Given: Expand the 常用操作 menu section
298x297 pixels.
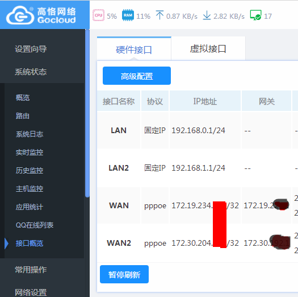Looking at the screenshot, I should click(31, 270).
